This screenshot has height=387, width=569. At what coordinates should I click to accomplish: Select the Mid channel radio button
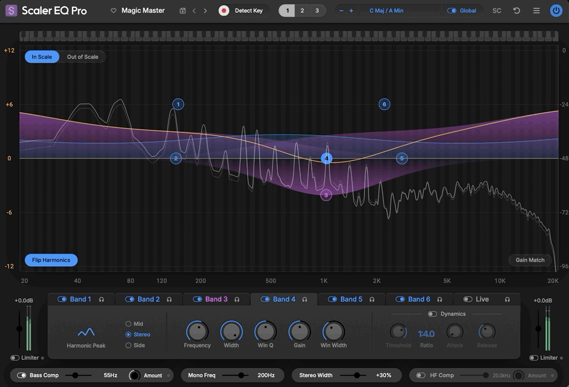128,324
